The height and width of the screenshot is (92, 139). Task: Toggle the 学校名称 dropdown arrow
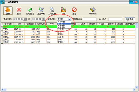click(x=69, y=19)
